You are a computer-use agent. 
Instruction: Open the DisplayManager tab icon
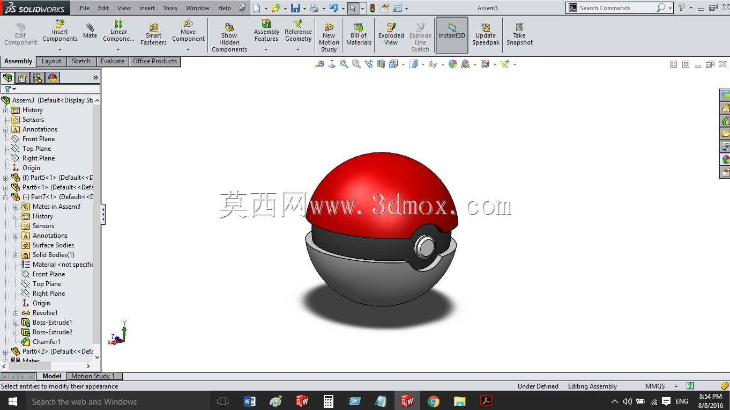53,78
